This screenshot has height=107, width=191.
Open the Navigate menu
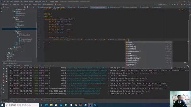pos(16,1)
